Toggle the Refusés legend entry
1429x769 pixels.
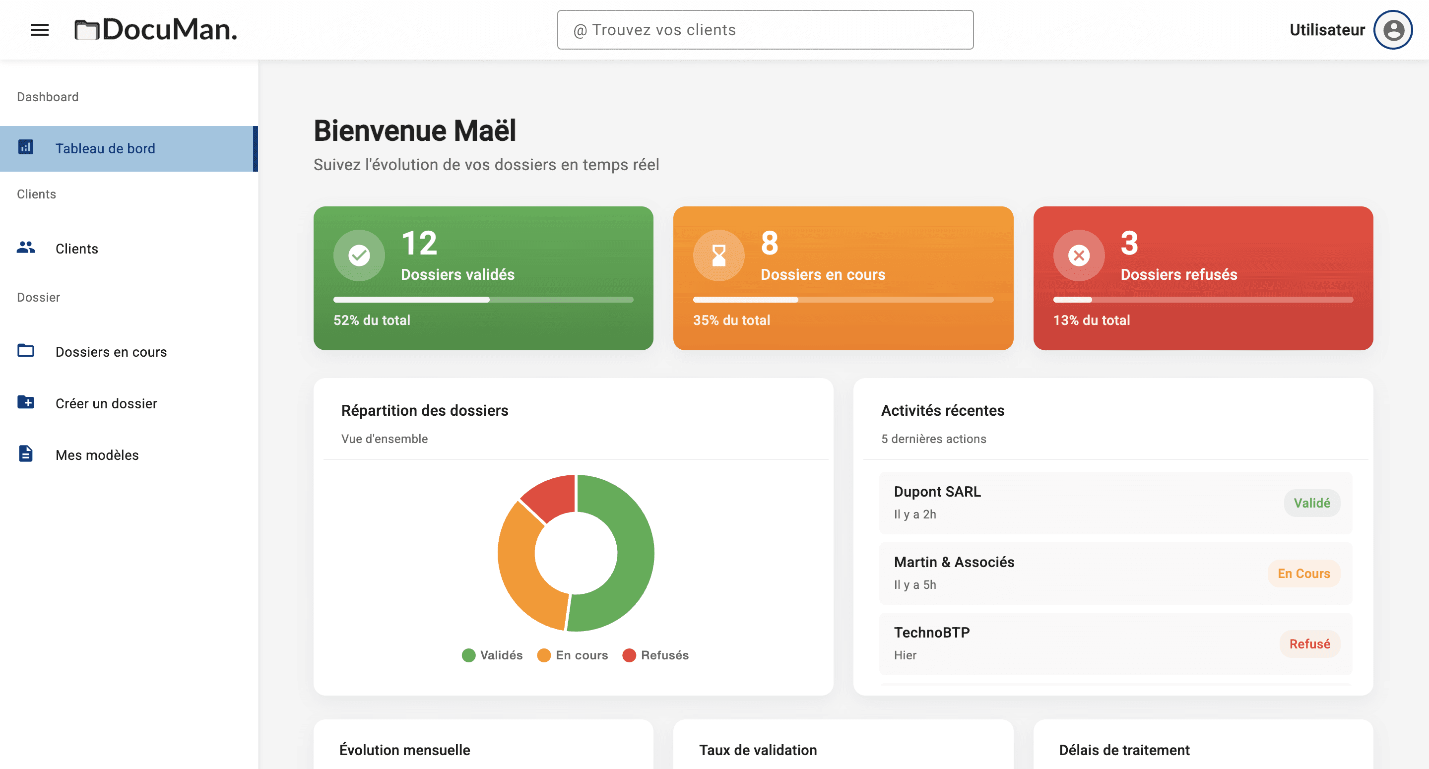(655, 655)
